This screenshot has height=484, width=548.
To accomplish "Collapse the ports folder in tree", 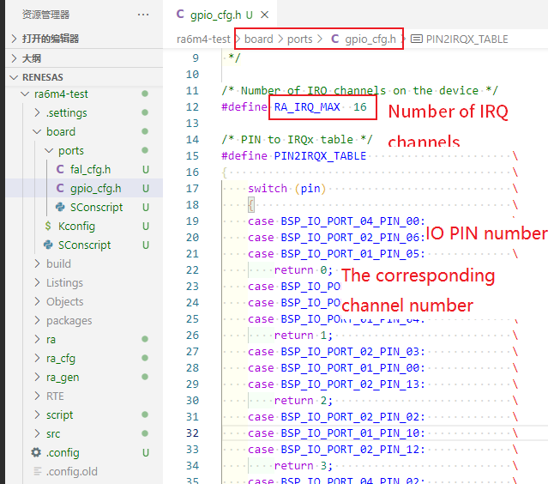I will point(71,150).
